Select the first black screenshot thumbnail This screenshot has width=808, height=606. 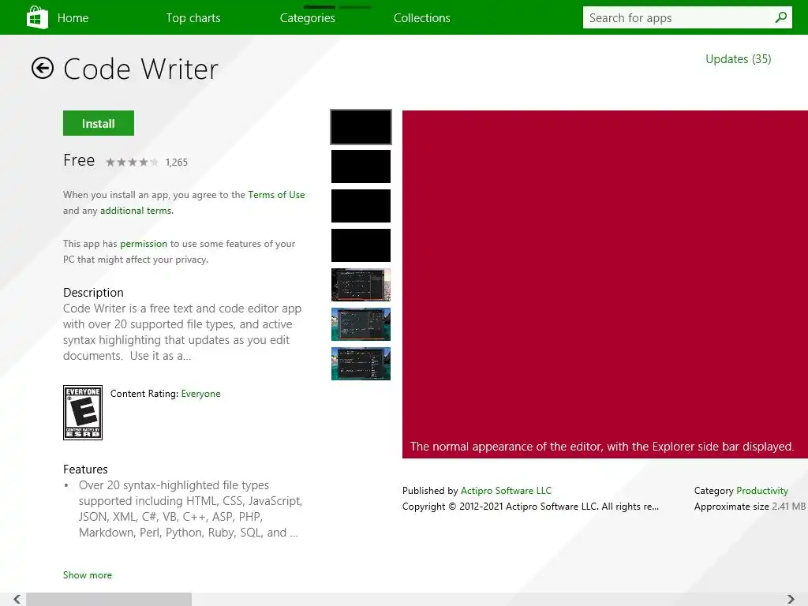pos(361,127)
